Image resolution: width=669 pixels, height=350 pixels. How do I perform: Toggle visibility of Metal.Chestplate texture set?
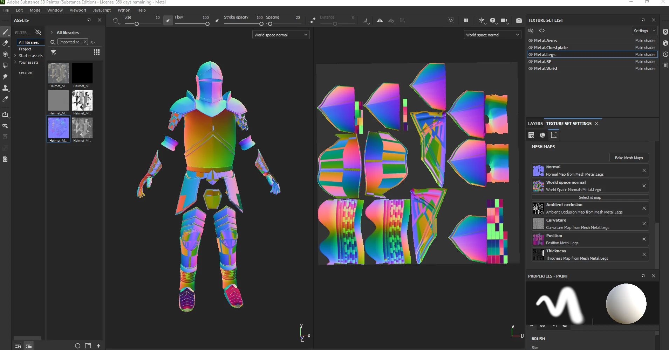pos(531,48)
